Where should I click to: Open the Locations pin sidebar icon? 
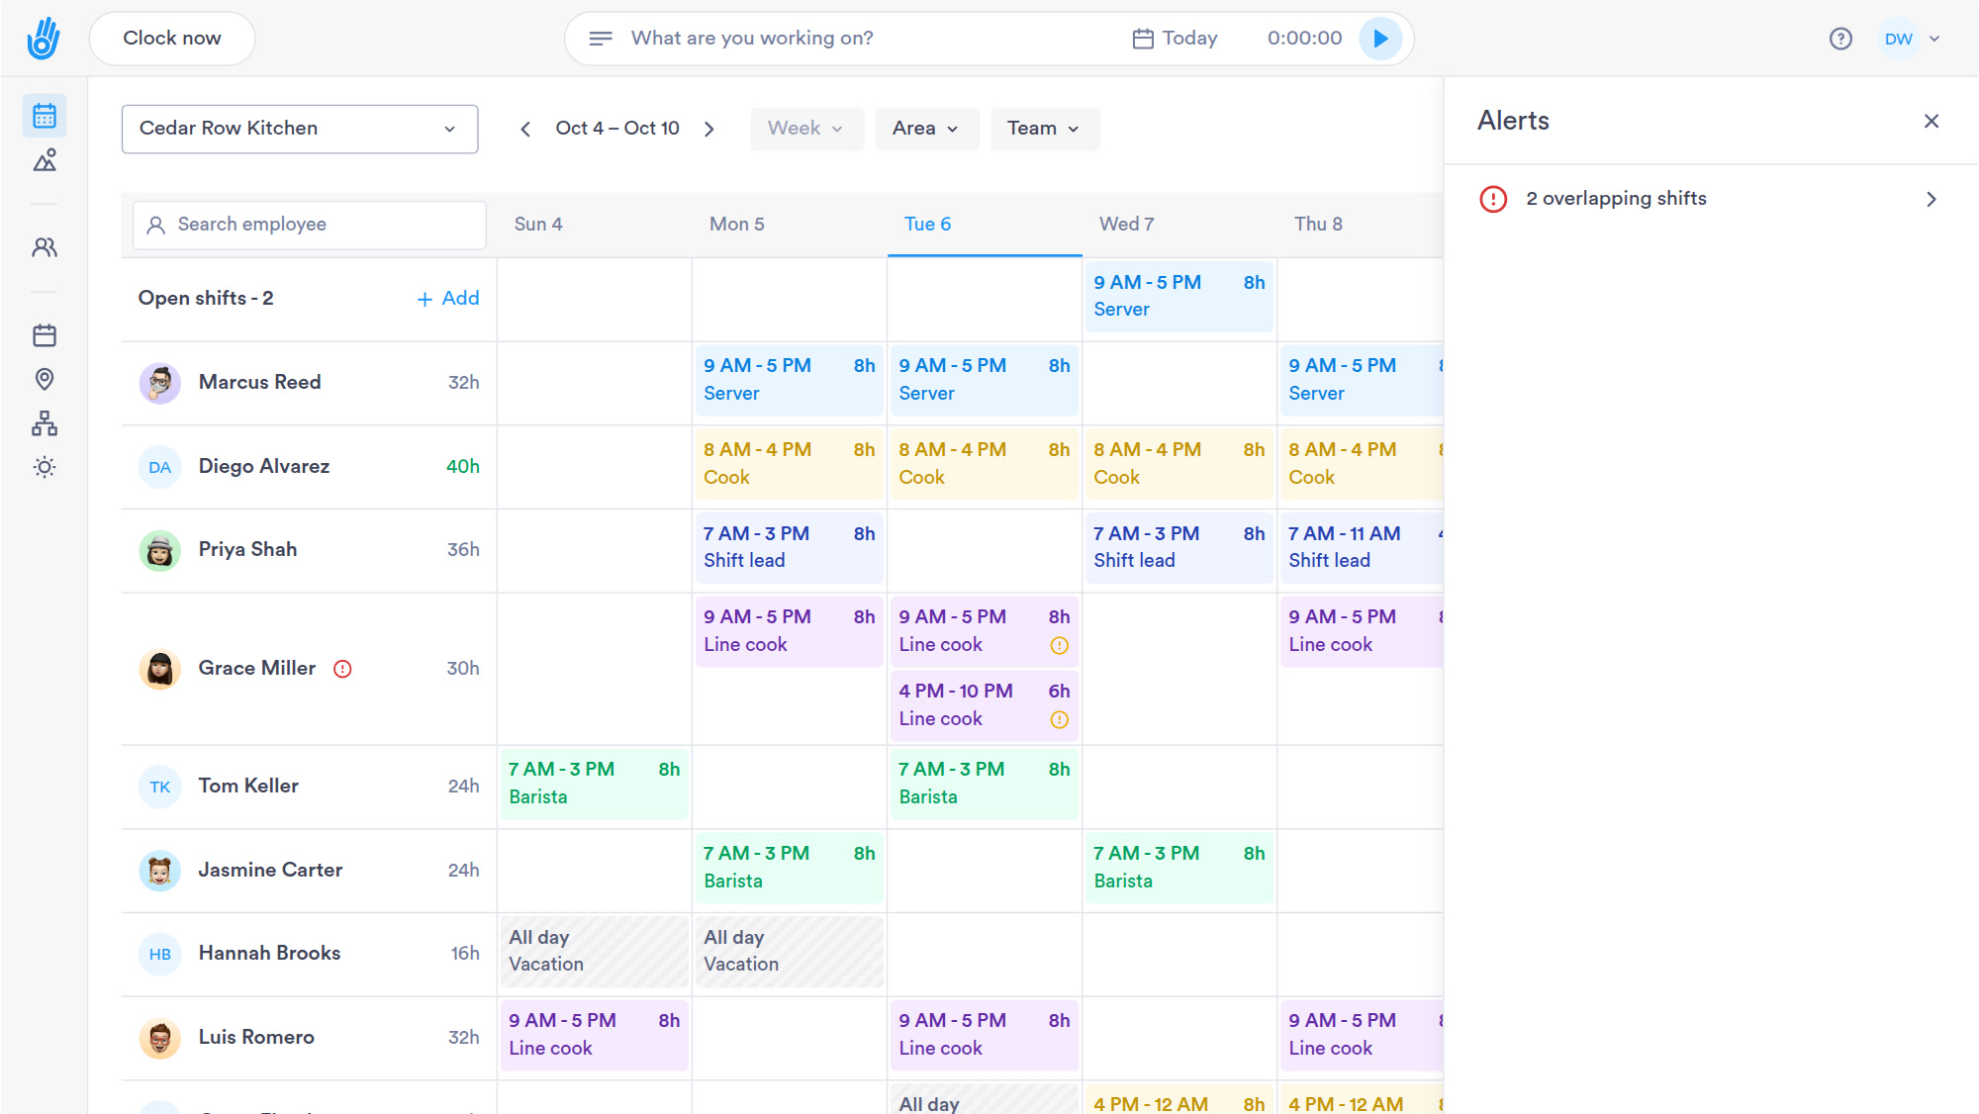[x=45, y=379]
